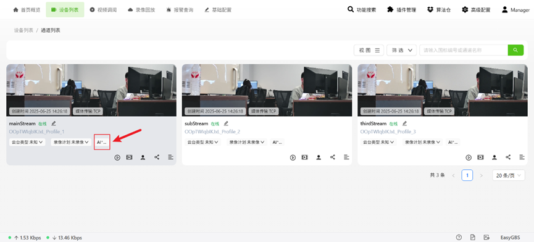Open the mainStream video thumbnail

pyautogui.click(x=91, y=90)
